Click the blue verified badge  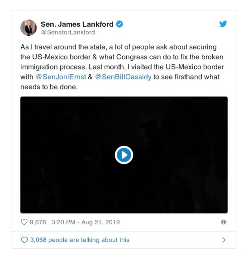(119, 24)
